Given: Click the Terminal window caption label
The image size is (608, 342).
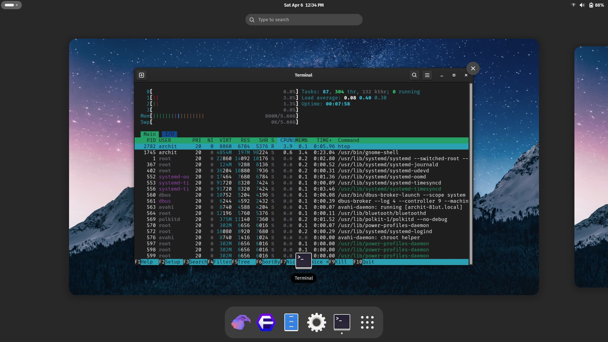Looking at the screenshot, I should pyautogui.click(x=304, y=278).
